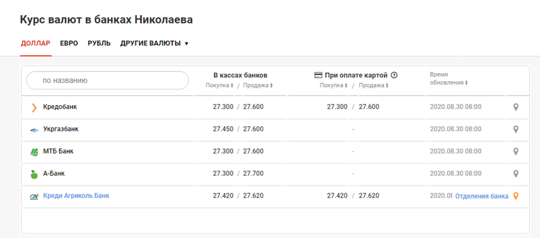
Task: Click Кредобанк map pin icon
Action: tap(515, 107)
